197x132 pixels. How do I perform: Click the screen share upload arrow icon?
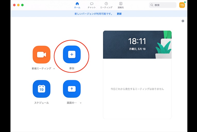click(72, 89)
